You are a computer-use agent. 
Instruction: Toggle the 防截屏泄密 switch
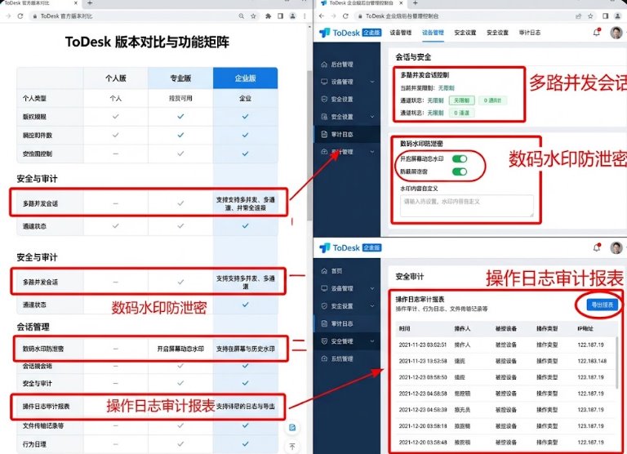(460, 171)
